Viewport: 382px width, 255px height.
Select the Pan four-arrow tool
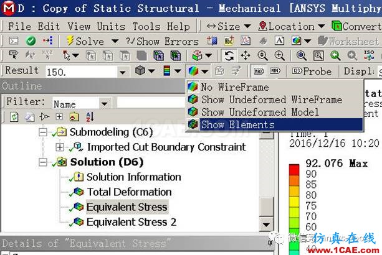[x=246, y=56]
